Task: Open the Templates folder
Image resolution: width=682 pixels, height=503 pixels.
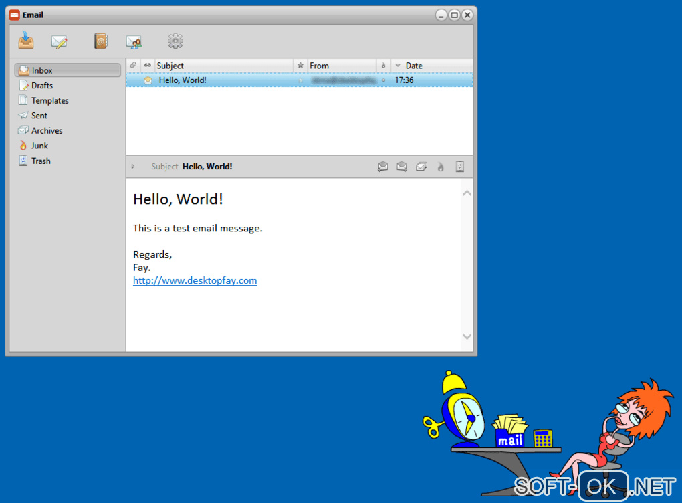Action: [49, 100]
